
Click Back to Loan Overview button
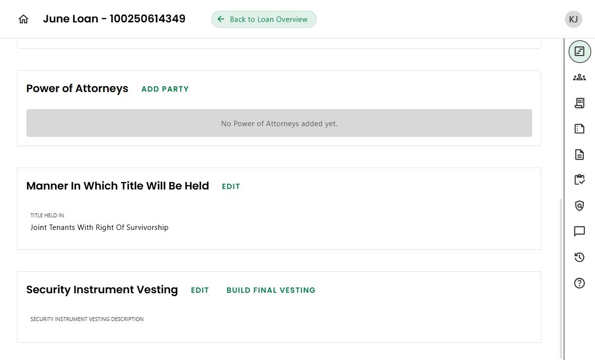[x=264, y=19]
